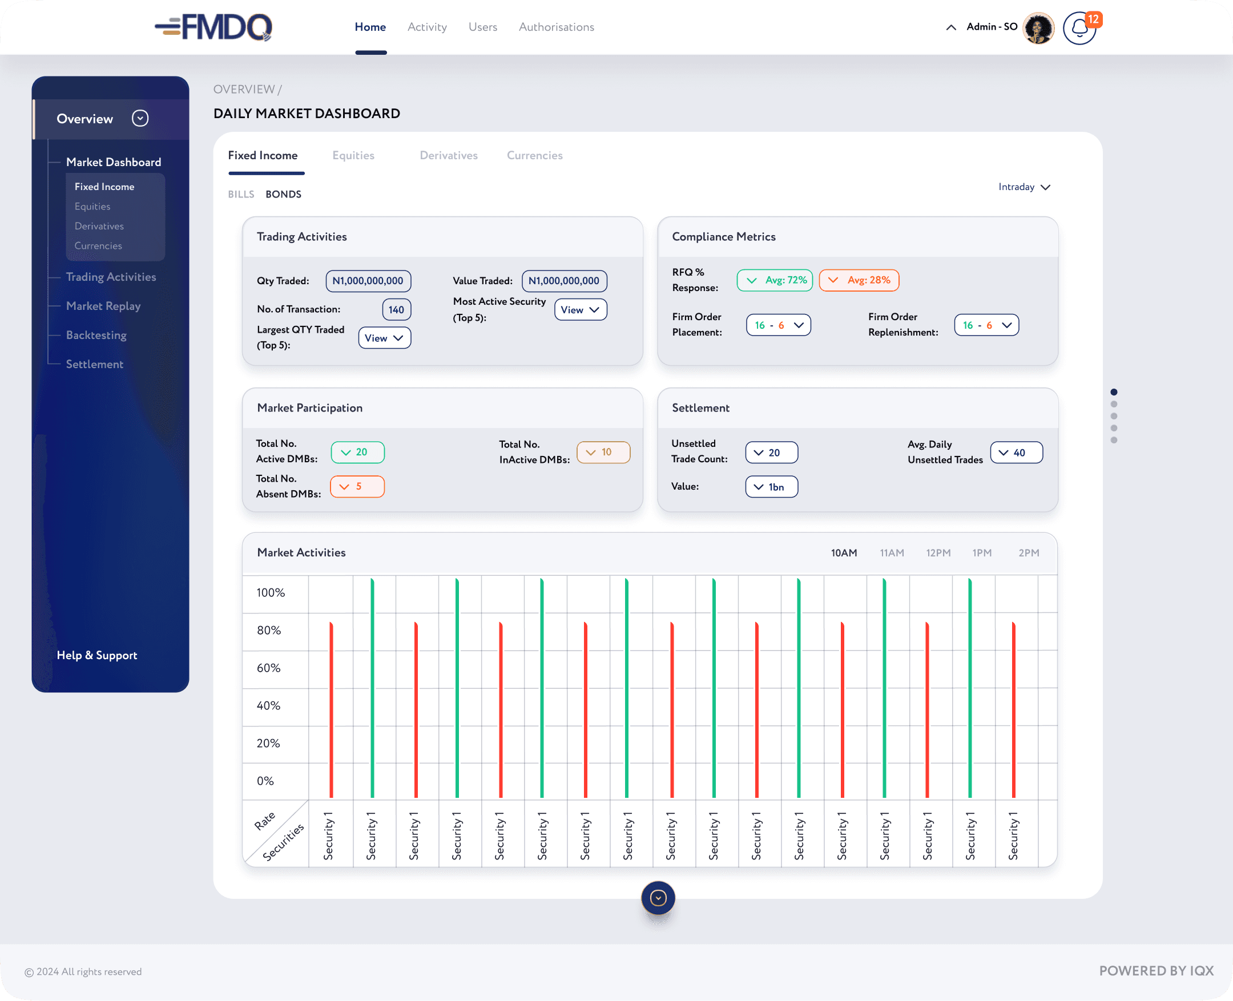Screen dimensions: 1233x1001
Task: Click the notification bell icon
Action: 1078,27
